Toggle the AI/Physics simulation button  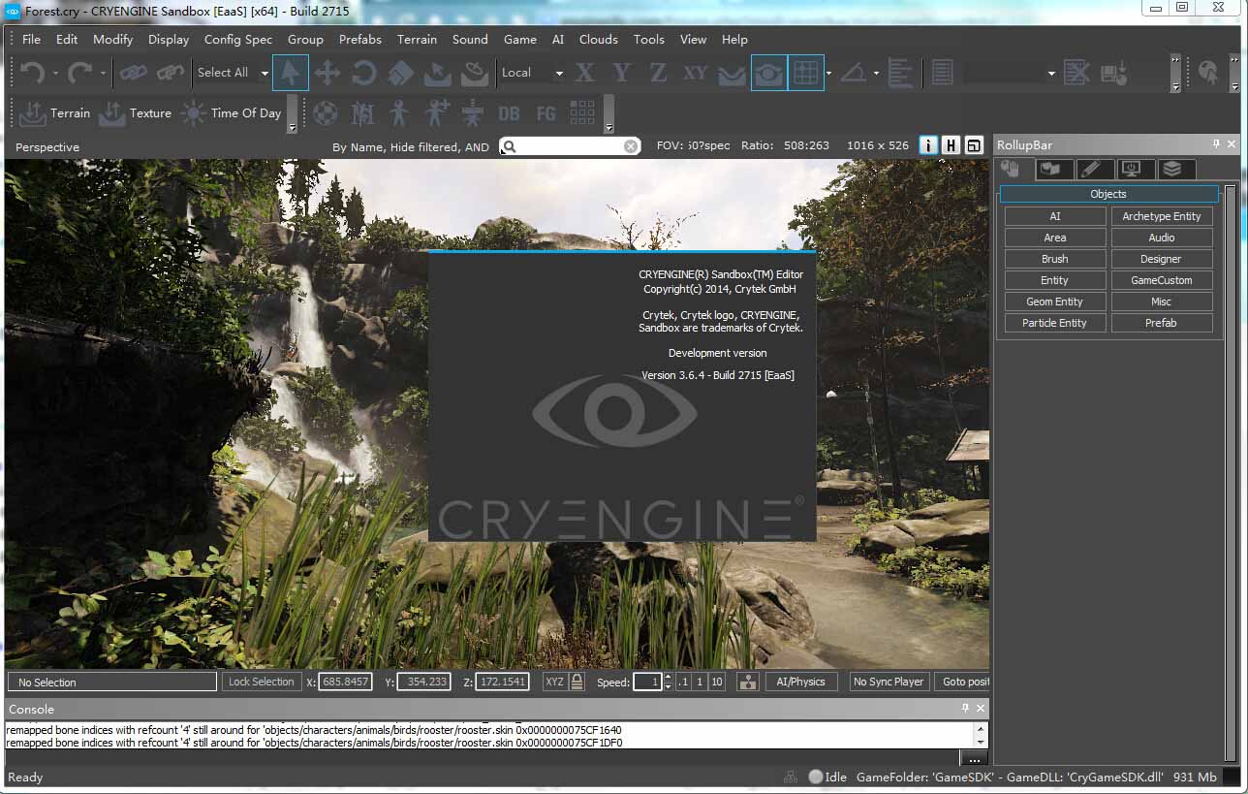pos(800,682)
